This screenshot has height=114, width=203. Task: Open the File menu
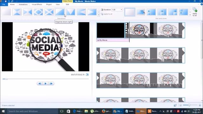pos(4,4)
